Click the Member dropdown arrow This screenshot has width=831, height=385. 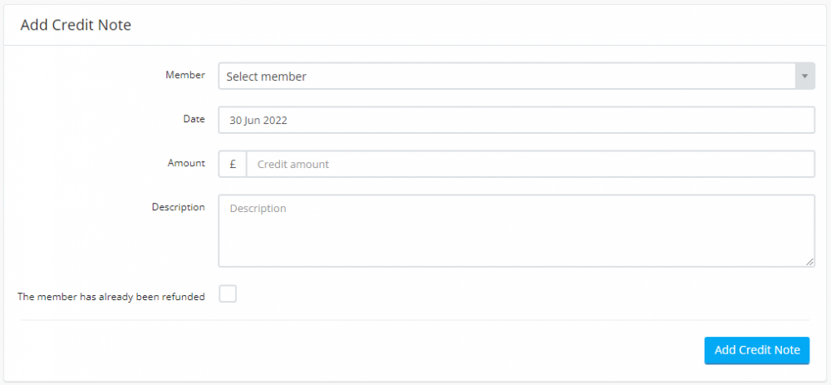pos(804,77)
